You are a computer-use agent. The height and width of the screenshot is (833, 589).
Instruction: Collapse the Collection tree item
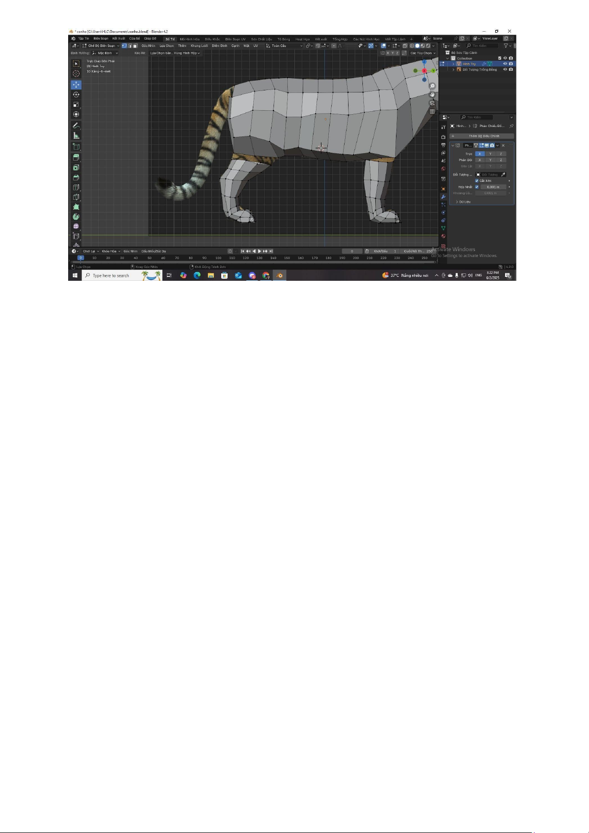[448, 58]
